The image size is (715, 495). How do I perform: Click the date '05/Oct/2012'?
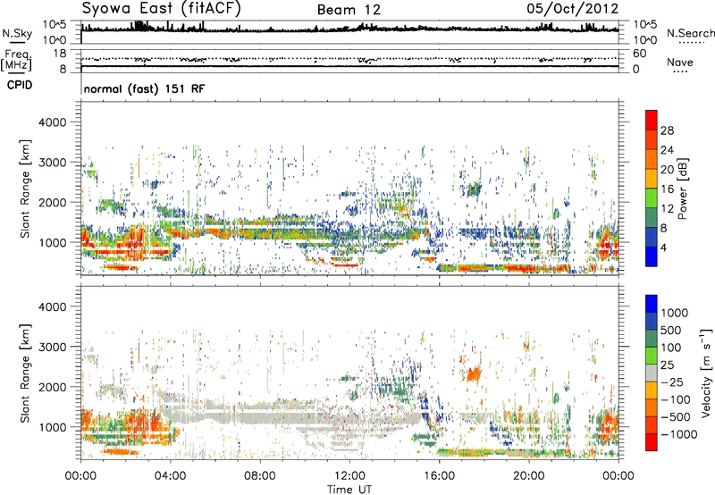coord(572,9)
